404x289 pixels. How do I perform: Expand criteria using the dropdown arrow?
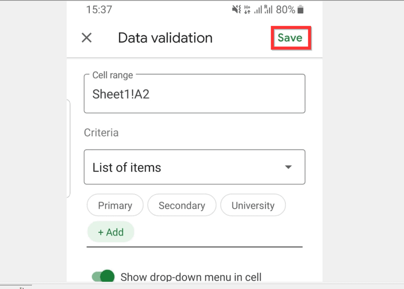(x=288, y=167)
